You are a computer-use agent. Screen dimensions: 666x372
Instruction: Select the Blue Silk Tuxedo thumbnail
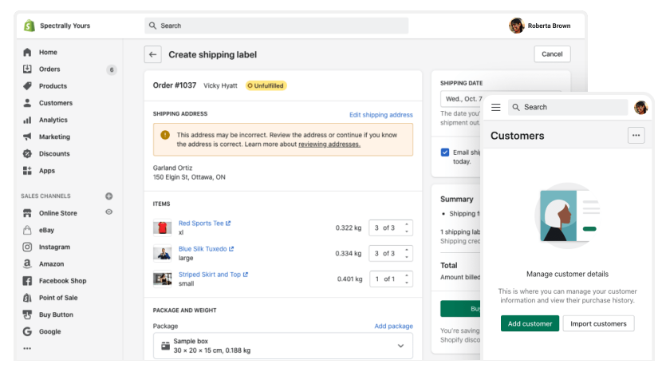pyautogui.click(x=163, y=253)
